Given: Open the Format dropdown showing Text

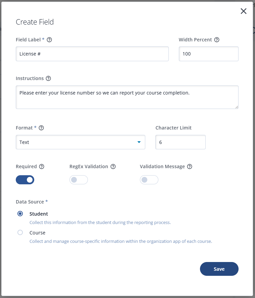Looking at the screenshot, I should [x=81, y=142].
